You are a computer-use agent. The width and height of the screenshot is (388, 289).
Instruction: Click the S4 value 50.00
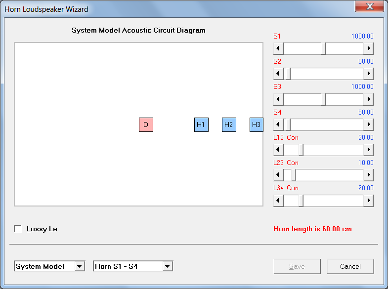tap(366, 113)
